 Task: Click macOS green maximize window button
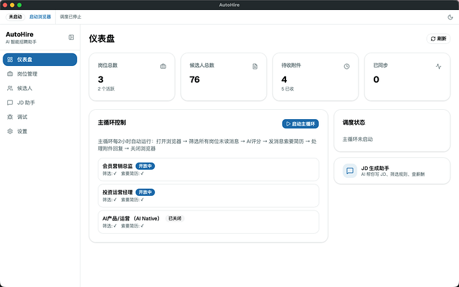(x=19, y=5)
